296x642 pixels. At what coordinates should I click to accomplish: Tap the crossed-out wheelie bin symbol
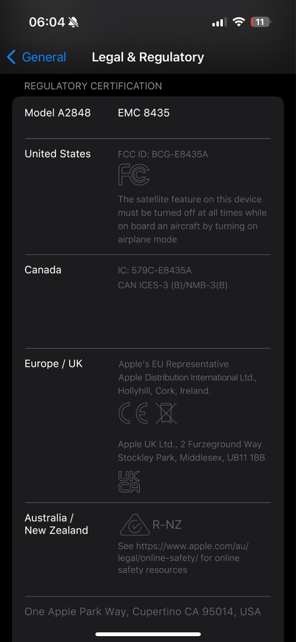point(166,413)
